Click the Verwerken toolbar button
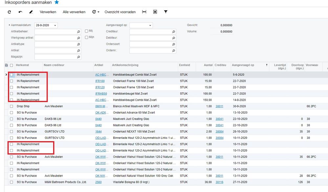328x192 pixels. point(48,12)
